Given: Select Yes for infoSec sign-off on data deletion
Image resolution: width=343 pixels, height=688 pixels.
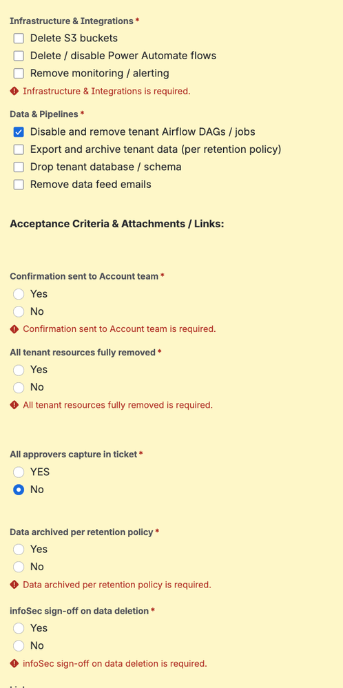Looking at the screenshot, I should [19, 628].
